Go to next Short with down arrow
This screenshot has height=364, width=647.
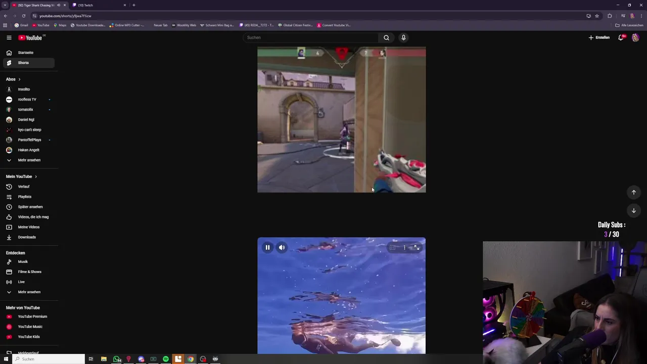(x=634, y=210)
